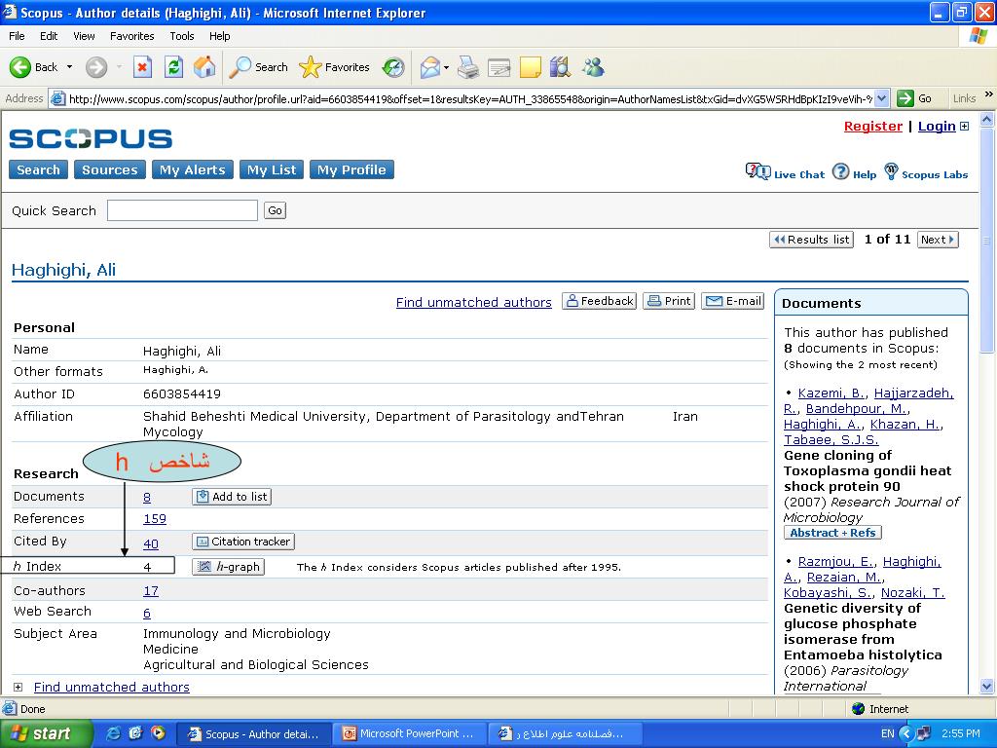The width and height of the screenshot is (997, 748).
Task: Open the Help menu
Action: pyautogui.click(x=219, y=36)
